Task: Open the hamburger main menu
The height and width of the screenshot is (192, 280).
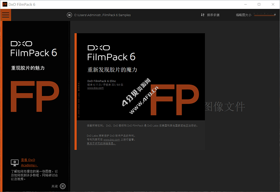Action: point(6,15)
